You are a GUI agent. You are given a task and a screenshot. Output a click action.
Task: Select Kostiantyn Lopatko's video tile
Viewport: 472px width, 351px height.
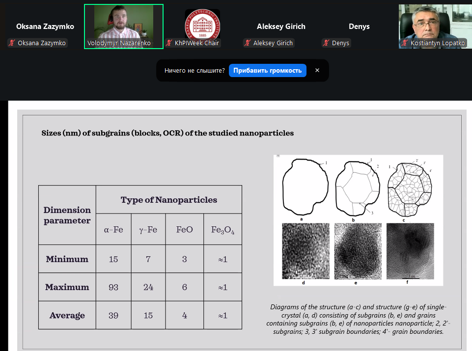click(435, 27)
